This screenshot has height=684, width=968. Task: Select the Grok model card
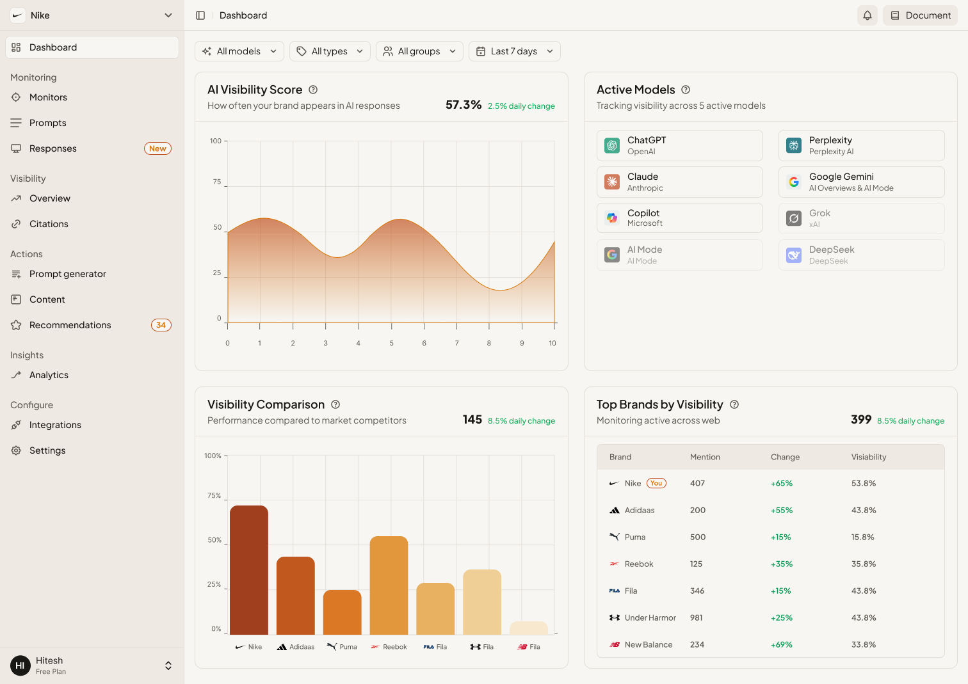pos(862,219)
